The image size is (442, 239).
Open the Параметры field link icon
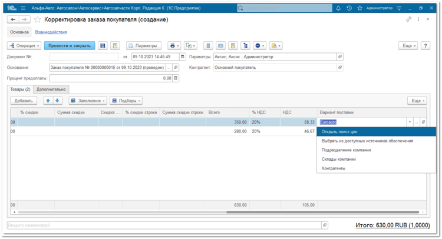tap(340, 57)
